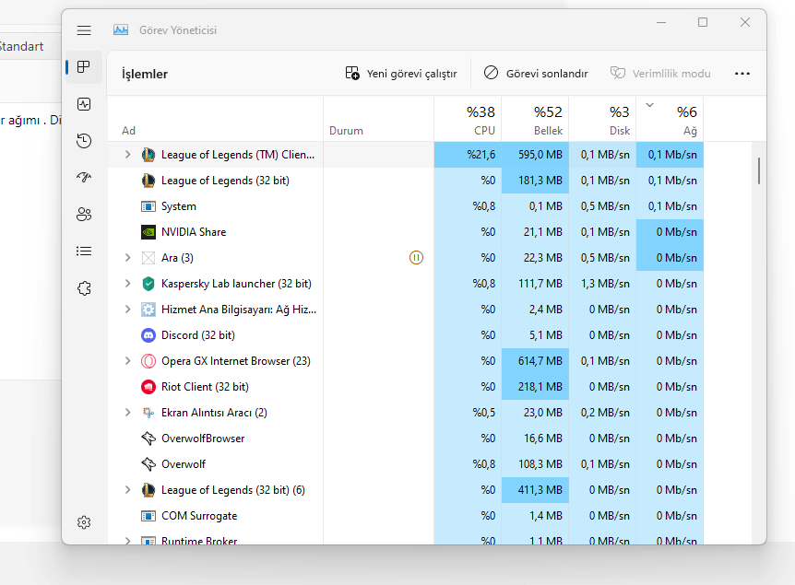795x585 pixels.
Task: Select the COM Surrogate process row
Action: coord(406,516)
